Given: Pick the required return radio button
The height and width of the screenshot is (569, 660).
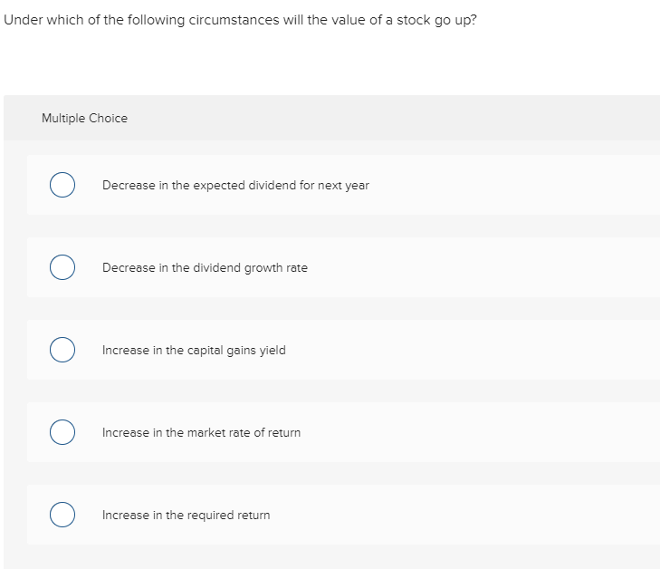Looking at the screenshot, I should click(62, 516).
